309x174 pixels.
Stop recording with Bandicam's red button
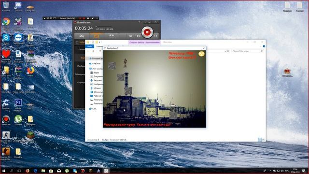click(x=147, y=32)
